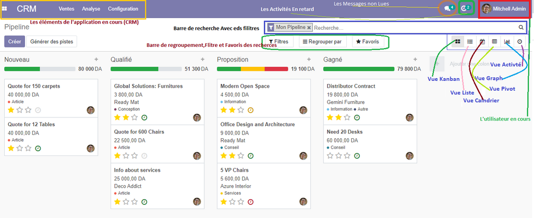The width and height of the screenshot is (534, 218).
Task: Open late activities clock icon
Action: (465, 8)
